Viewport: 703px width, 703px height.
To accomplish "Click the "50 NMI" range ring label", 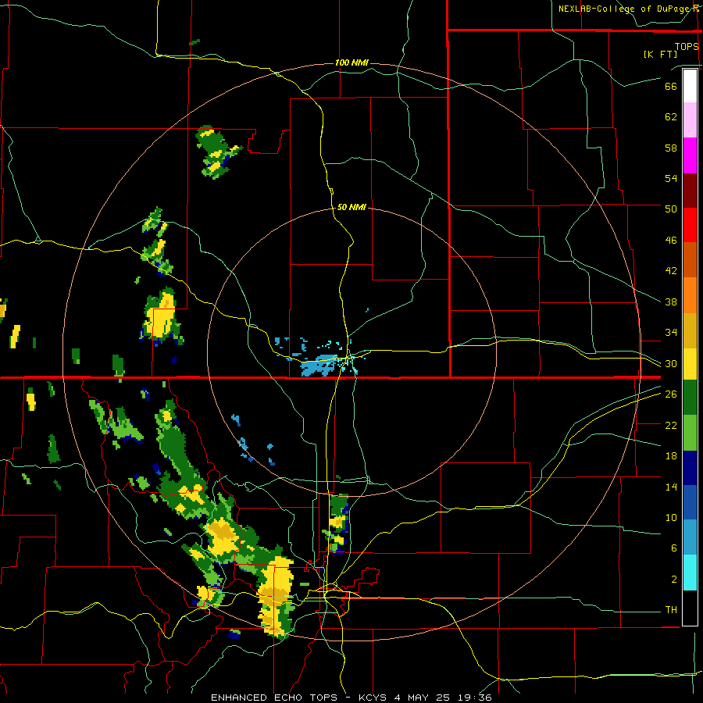I will tap(351, 207).
